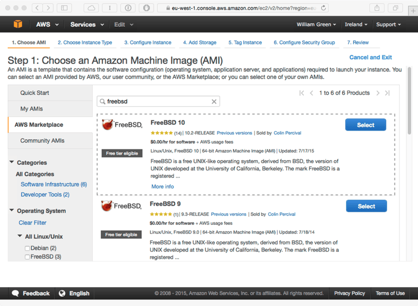Click the Feedback button in footer
The width and height of the screenshot is (418, 306).
tap(31, 293)
